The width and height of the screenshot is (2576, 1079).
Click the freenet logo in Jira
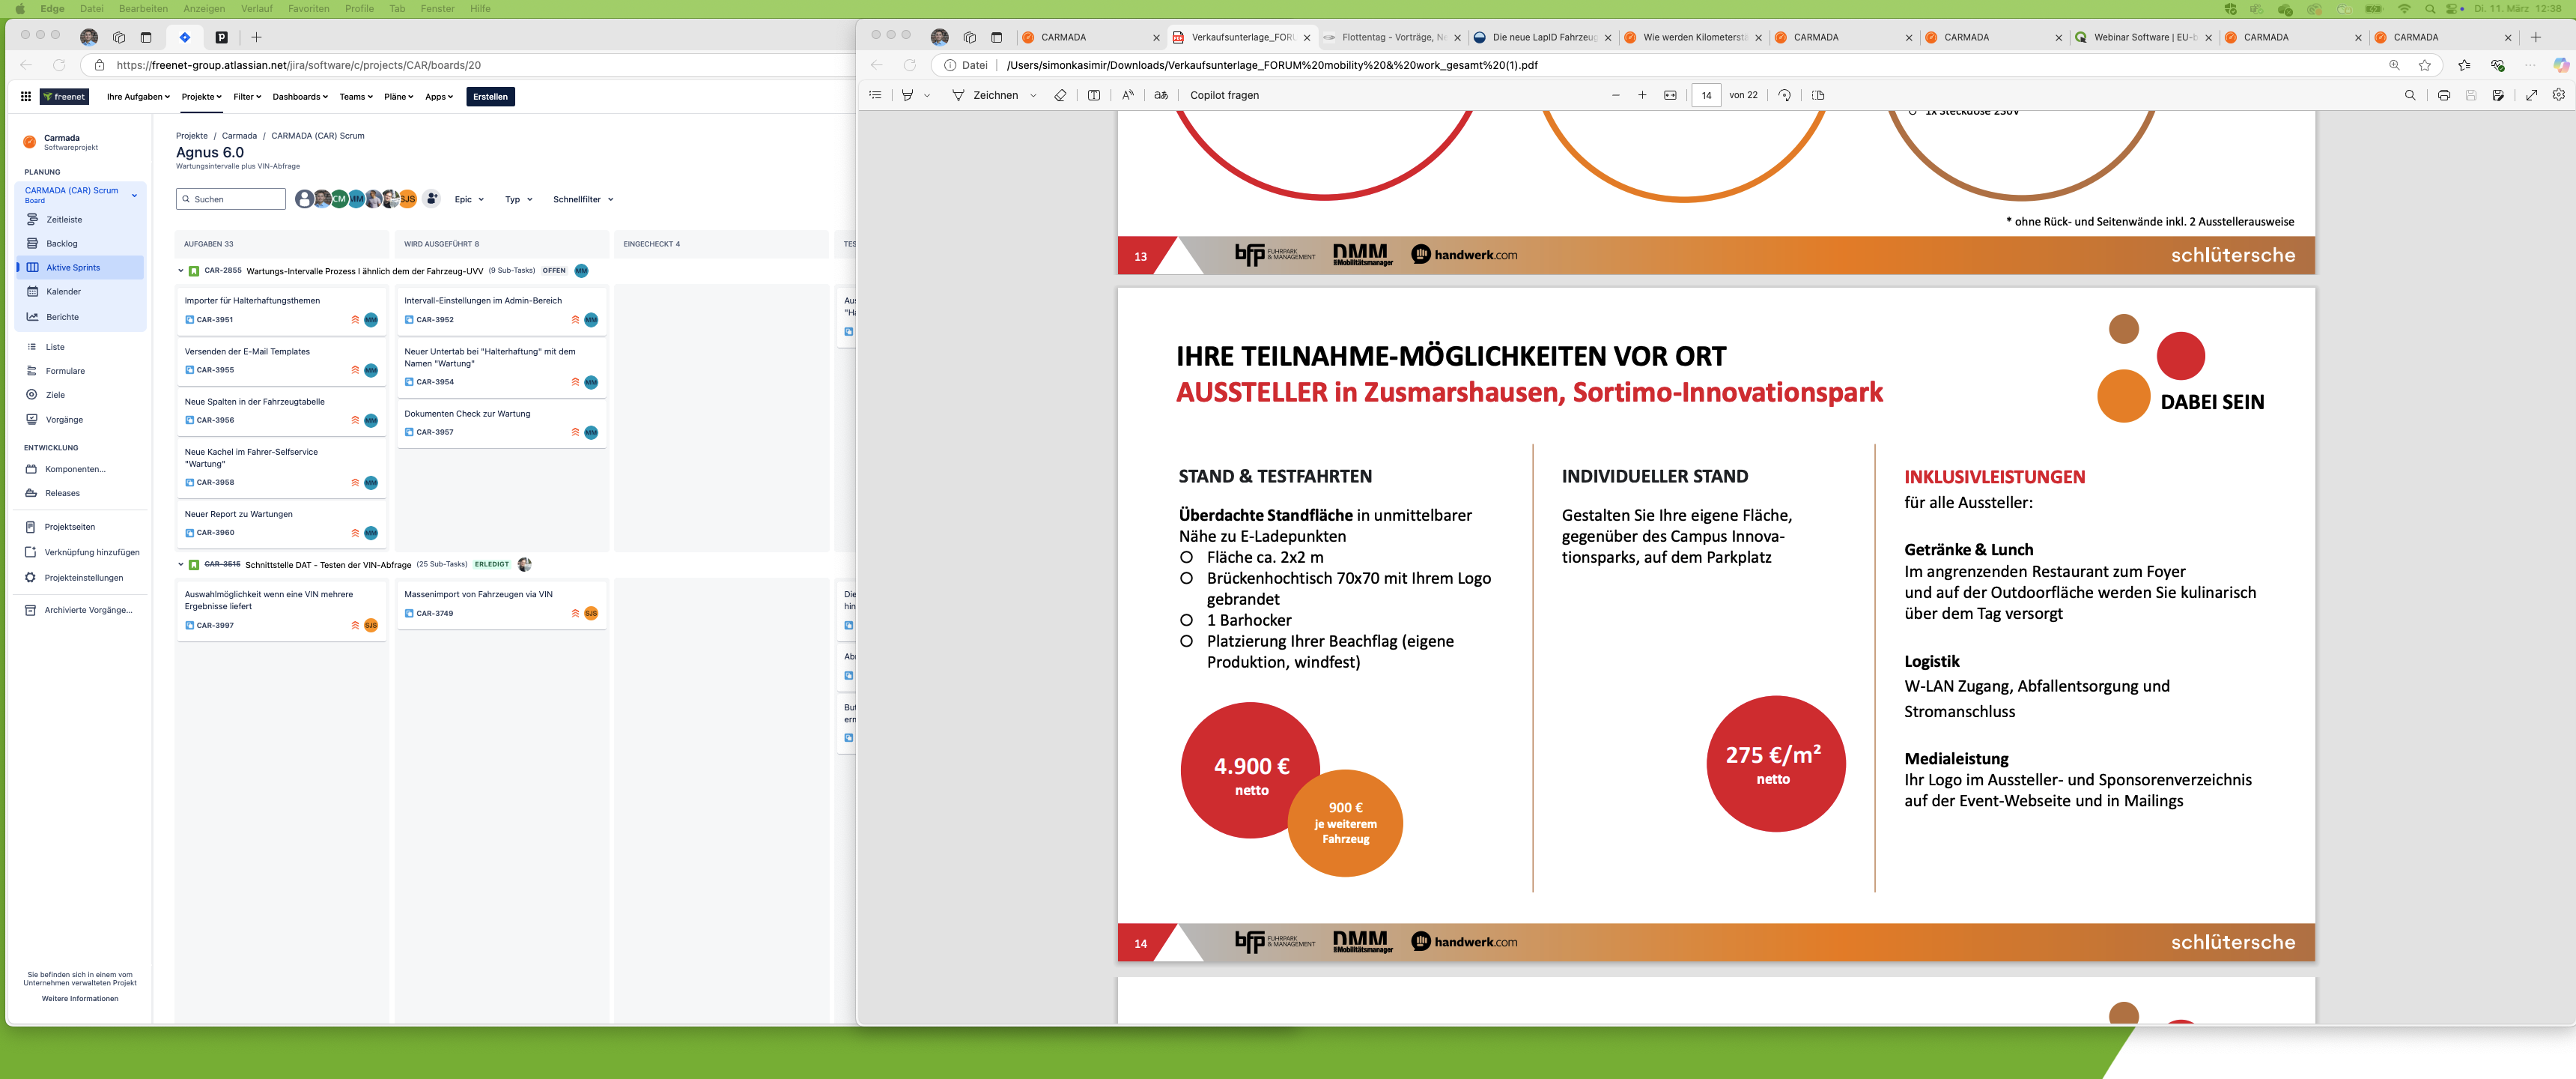tap(65, 97)
